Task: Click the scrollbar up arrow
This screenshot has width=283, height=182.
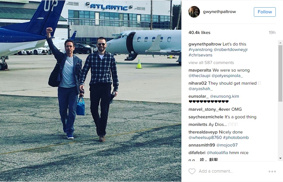Action: [280, 43]
